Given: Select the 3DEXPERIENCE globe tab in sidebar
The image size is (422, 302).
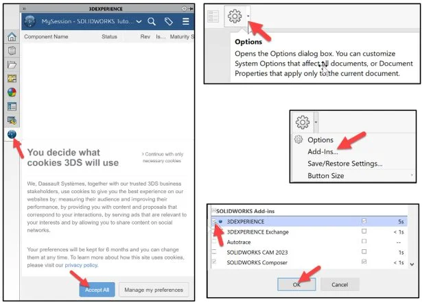Looking at the screenshot, I should tap(12, 134).
